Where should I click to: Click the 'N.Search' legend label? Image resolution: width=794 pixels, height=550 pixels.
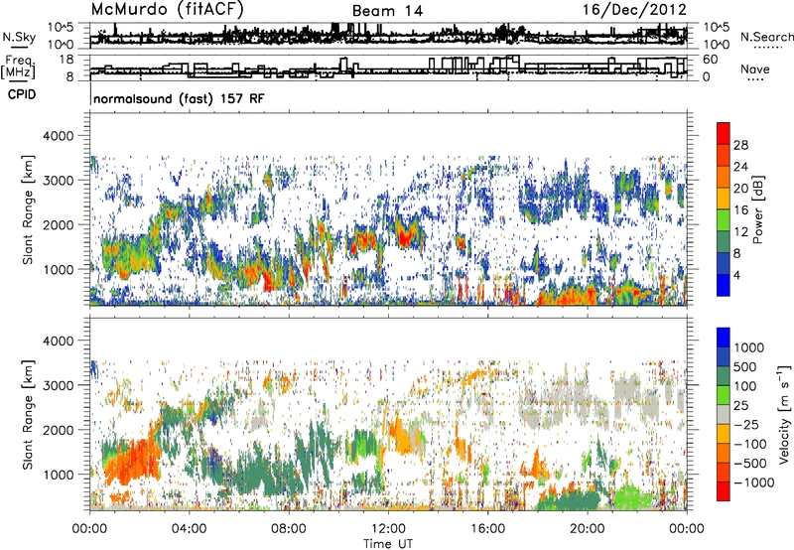[x=766, y=37]
